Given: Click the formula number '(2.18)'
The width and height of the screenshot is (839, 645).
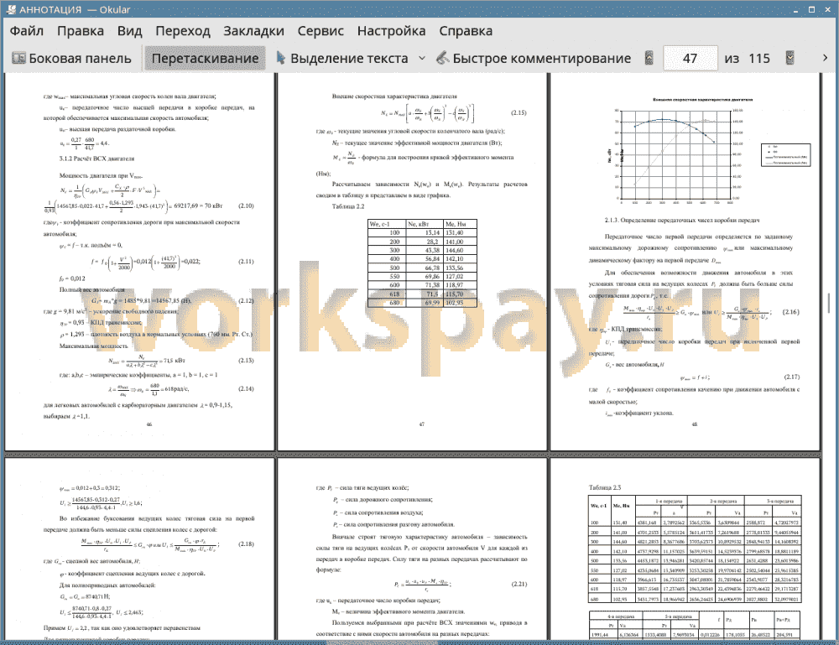Looking at the screenshot, I should click(x=246, y=544).
